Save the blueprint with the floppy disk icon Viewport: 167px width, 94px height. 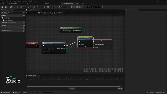click(x=2, y=7)
